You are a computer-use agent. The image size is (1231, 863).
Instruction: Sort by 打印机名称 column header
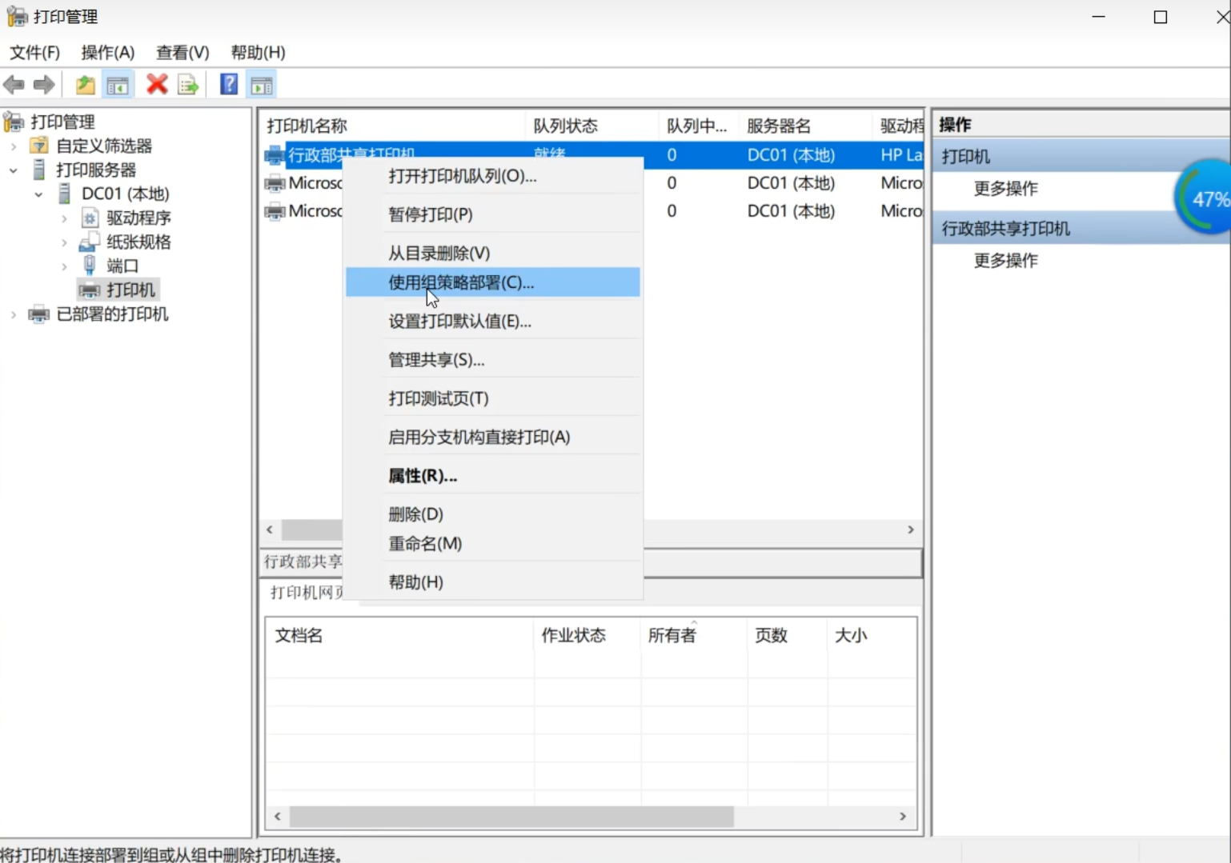(394, 126)
